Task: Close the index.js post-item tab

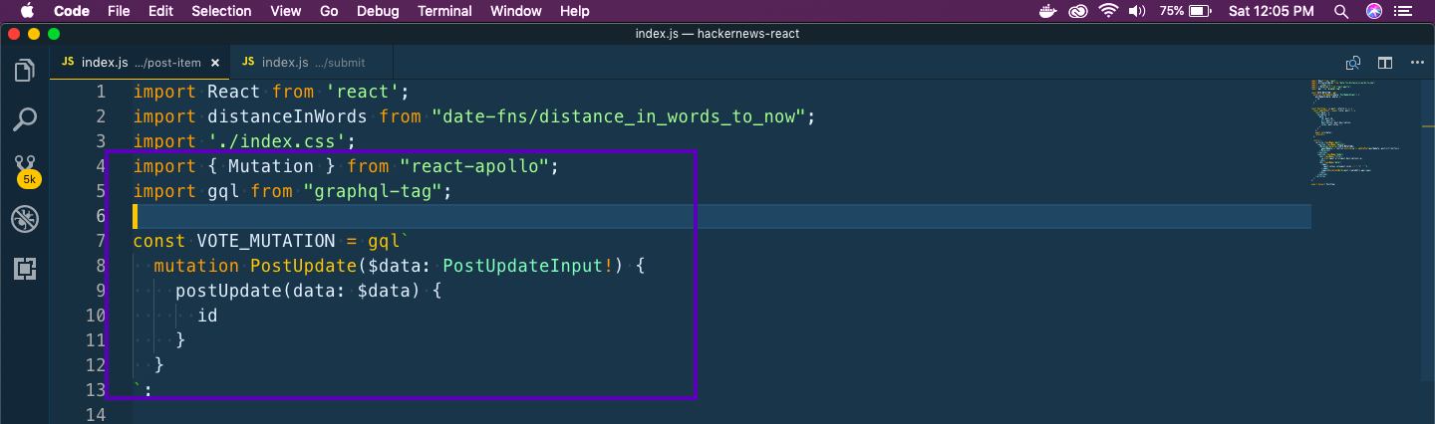Action: coord(215,63)
